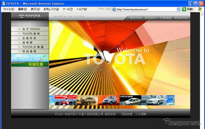Open the ファイル(F) menu
205x129 pixels.
tap(9, 9)
